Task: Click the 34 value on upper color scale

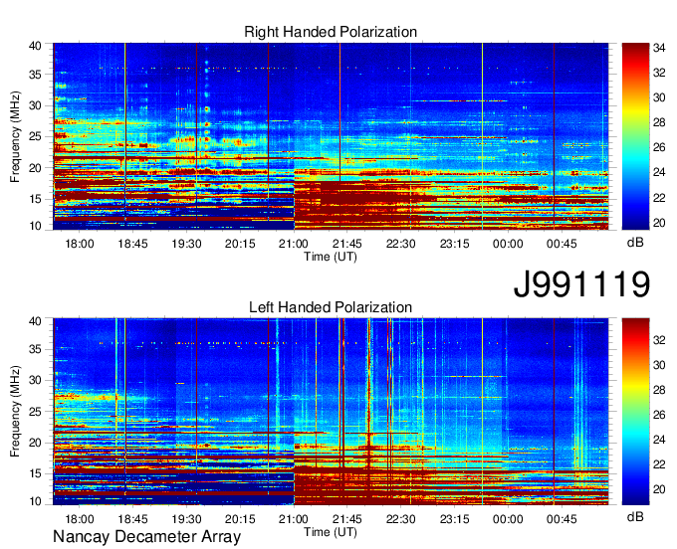Action: tap(659, 48)
